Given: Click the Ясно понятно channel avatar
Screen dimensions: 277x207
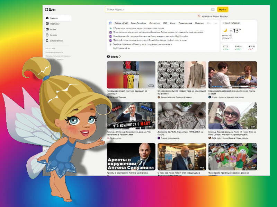Looking at the screenshot, I should point(108,138).
